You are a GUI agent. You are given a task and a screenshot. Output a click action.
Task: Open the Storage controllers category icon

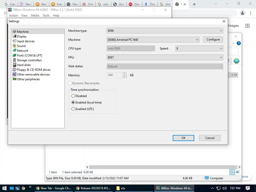pos(14,60)
